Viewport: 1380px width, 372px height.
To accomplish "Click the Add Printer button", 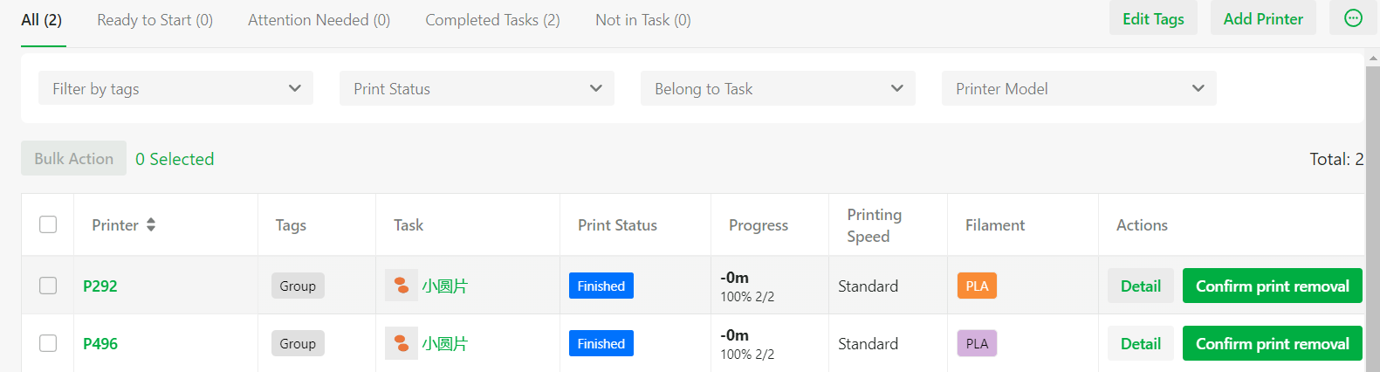I will point(1263,18).
